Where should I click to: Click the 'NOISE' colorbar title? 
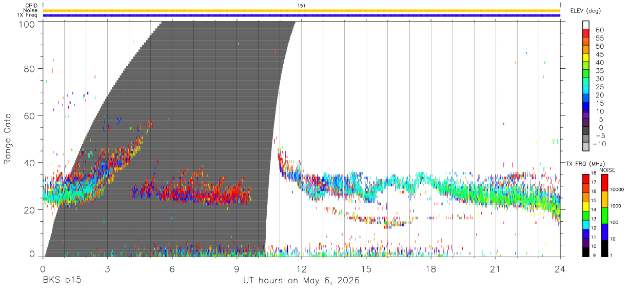pyautogui.click(x=607, y=170)
